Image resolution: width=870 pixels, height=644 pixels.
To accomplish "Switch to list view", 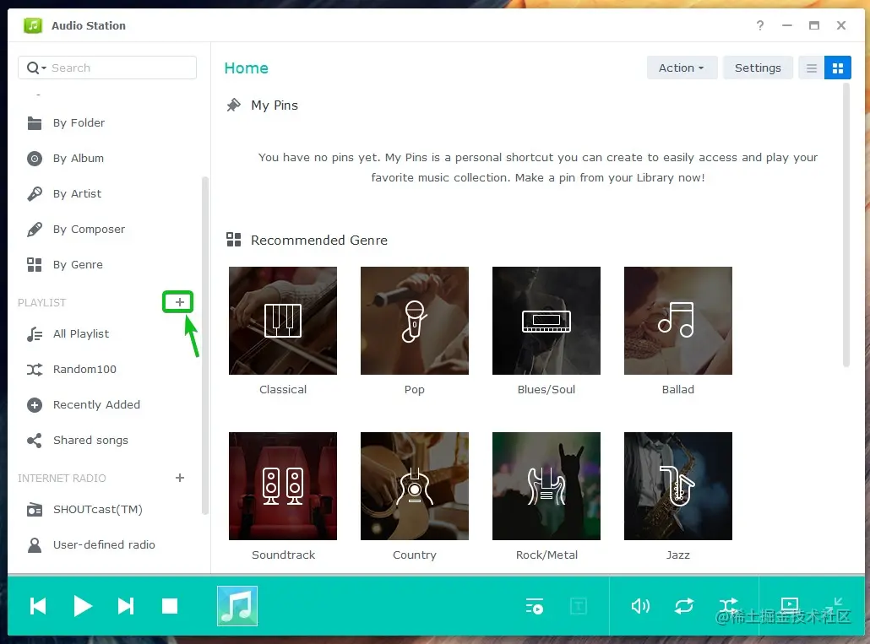I will 811,68.
